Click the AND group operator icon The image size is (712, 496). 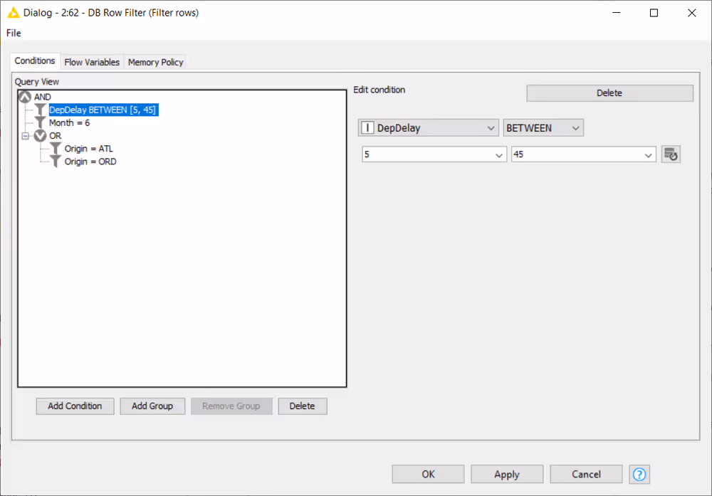coord(25,97)
